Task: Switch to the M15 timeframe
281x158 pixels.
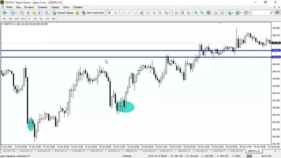Action: tap(17, 18)
